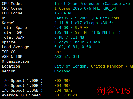Click the 'ASN & ISP' label
This screenshot has height=99, width=133.
(x=12, y=57)
